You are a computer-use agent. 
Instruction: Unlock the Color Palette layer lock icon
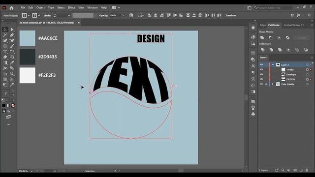[266, 84]
